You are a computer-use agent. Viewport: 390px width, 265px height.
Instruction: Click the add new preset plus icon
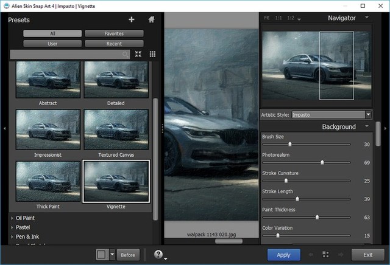[131, 19]
